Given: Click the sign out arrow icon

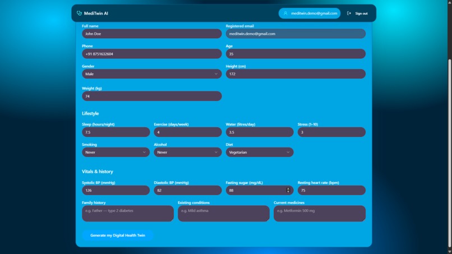Looking at the screenshot, I should (349, 13).
